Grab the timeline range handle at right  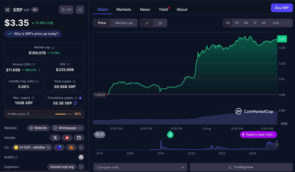(x=277, y=144)
